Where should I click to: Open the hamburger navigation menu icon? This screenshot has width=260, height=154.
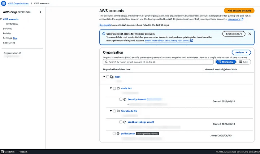[x=3, y=3]
